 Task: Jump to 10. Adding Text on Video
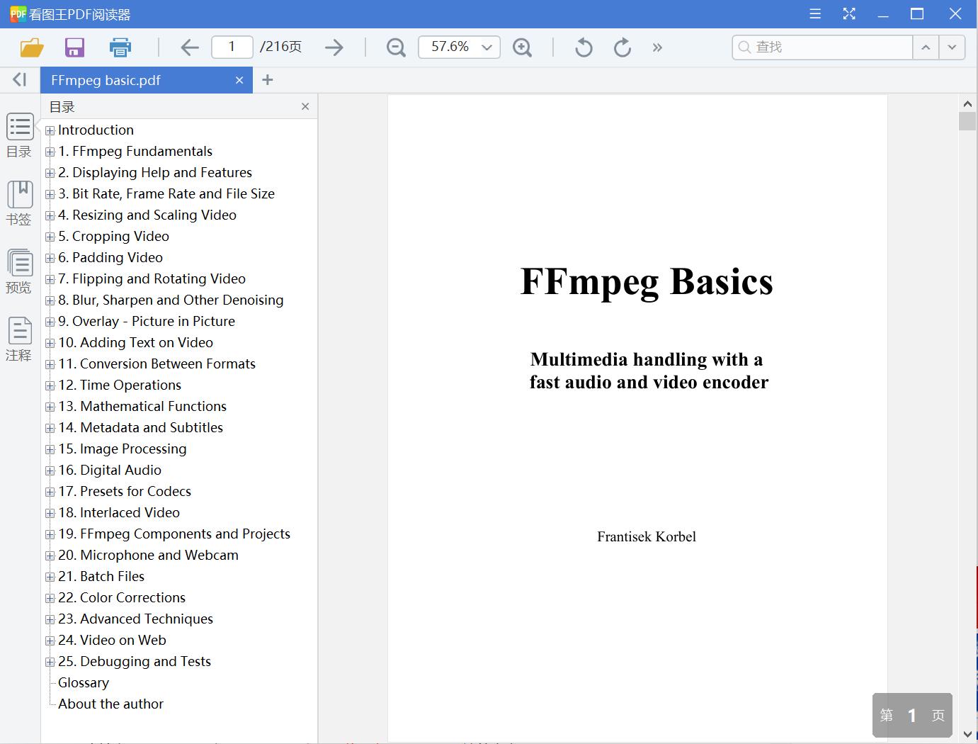[135, 342]
